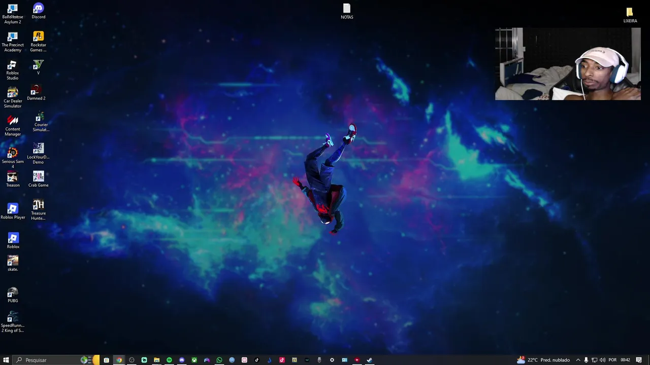Select the PUBG desktop icon
The width and height of the screenshot is (650, 365).
coord(13,295)
